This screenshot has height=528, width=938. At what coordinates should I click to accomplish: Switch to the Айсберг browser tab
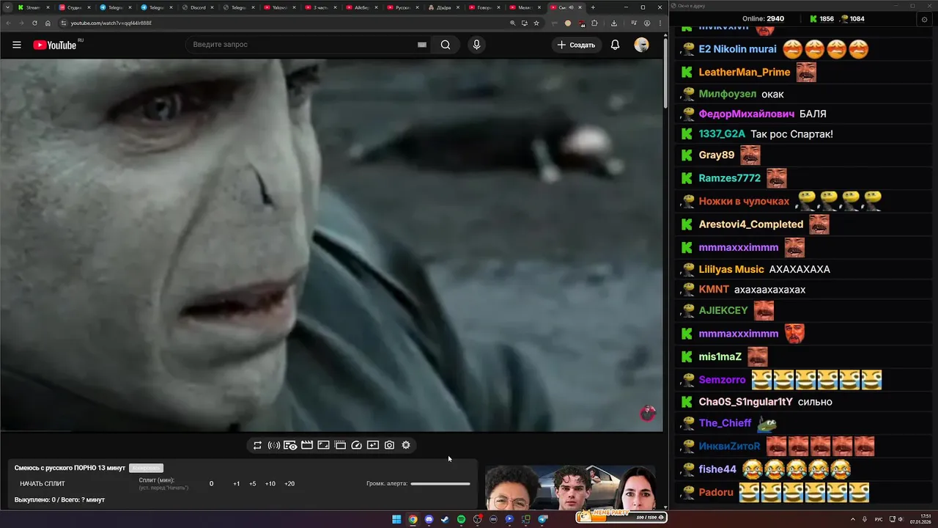pyautogui.click(x=361, y=7)
